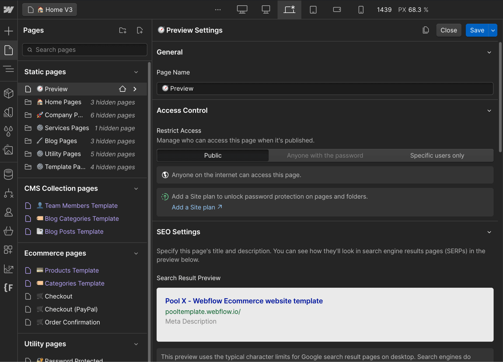The width and height of the screenshot is (503, 362).
Task: Select the Public access option
Action: (212, 155)
